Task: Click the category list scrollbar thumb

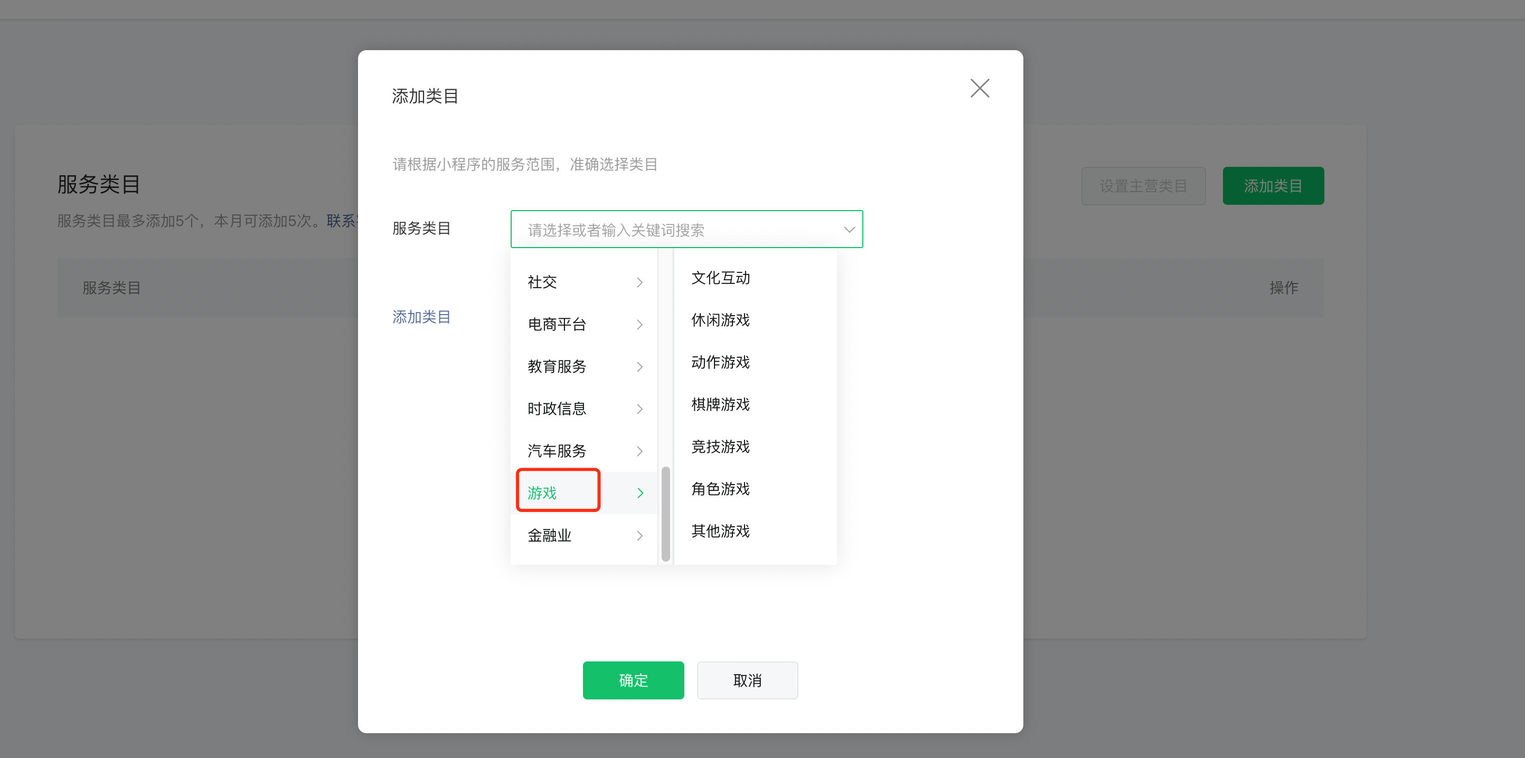Action: pyautogui.click(x=665, y=514)
